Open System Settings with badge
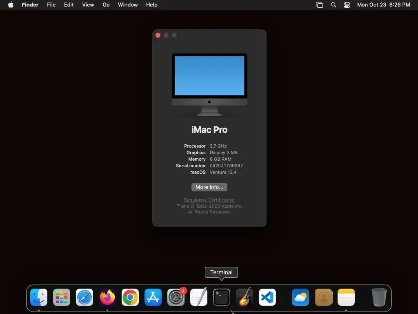The image size is (418, 314). [176, 297]
